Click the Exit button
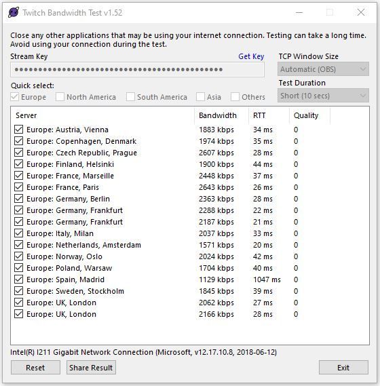The height and width of the screenshot is (386, 380). tap(343, 368)
